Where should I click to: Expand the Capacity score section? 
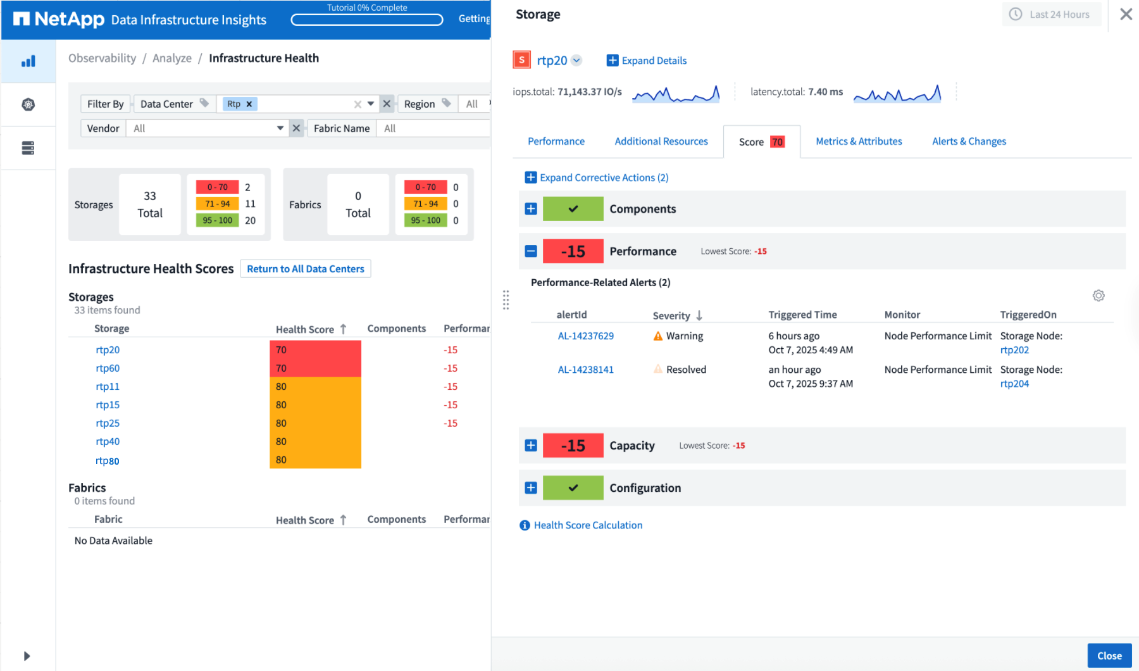click(531, 446)
